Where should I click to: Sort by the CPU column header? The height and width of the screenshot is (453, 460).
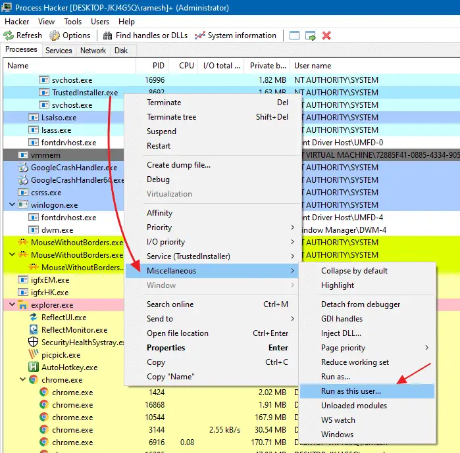tap(183, 66)
